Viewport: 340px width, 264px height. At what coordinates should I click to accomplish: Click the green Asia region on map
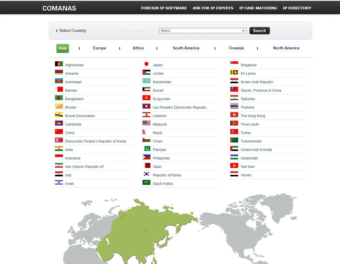[x=139, y=234]
